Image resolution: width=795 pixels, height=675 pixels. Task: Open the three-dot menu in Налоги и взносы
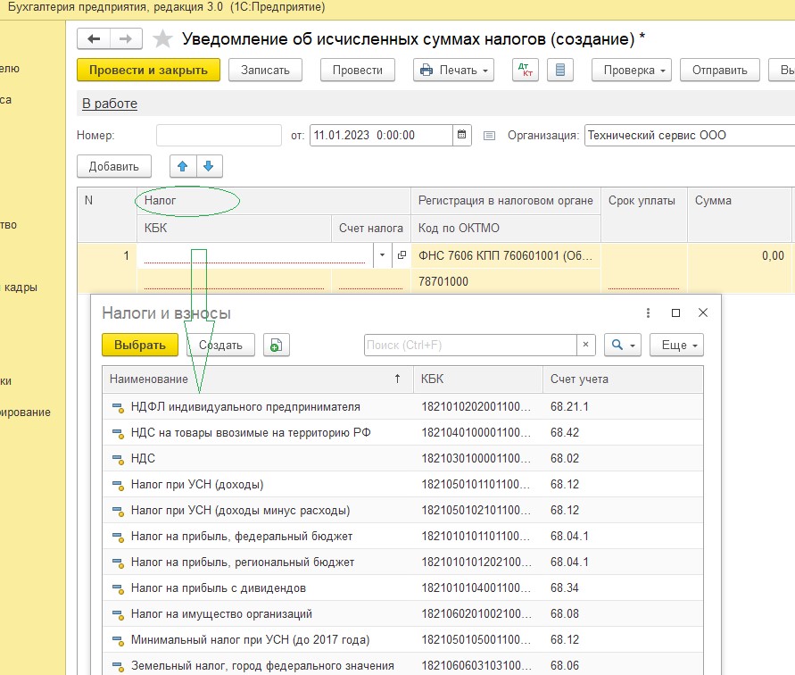(x=649, y=313)
